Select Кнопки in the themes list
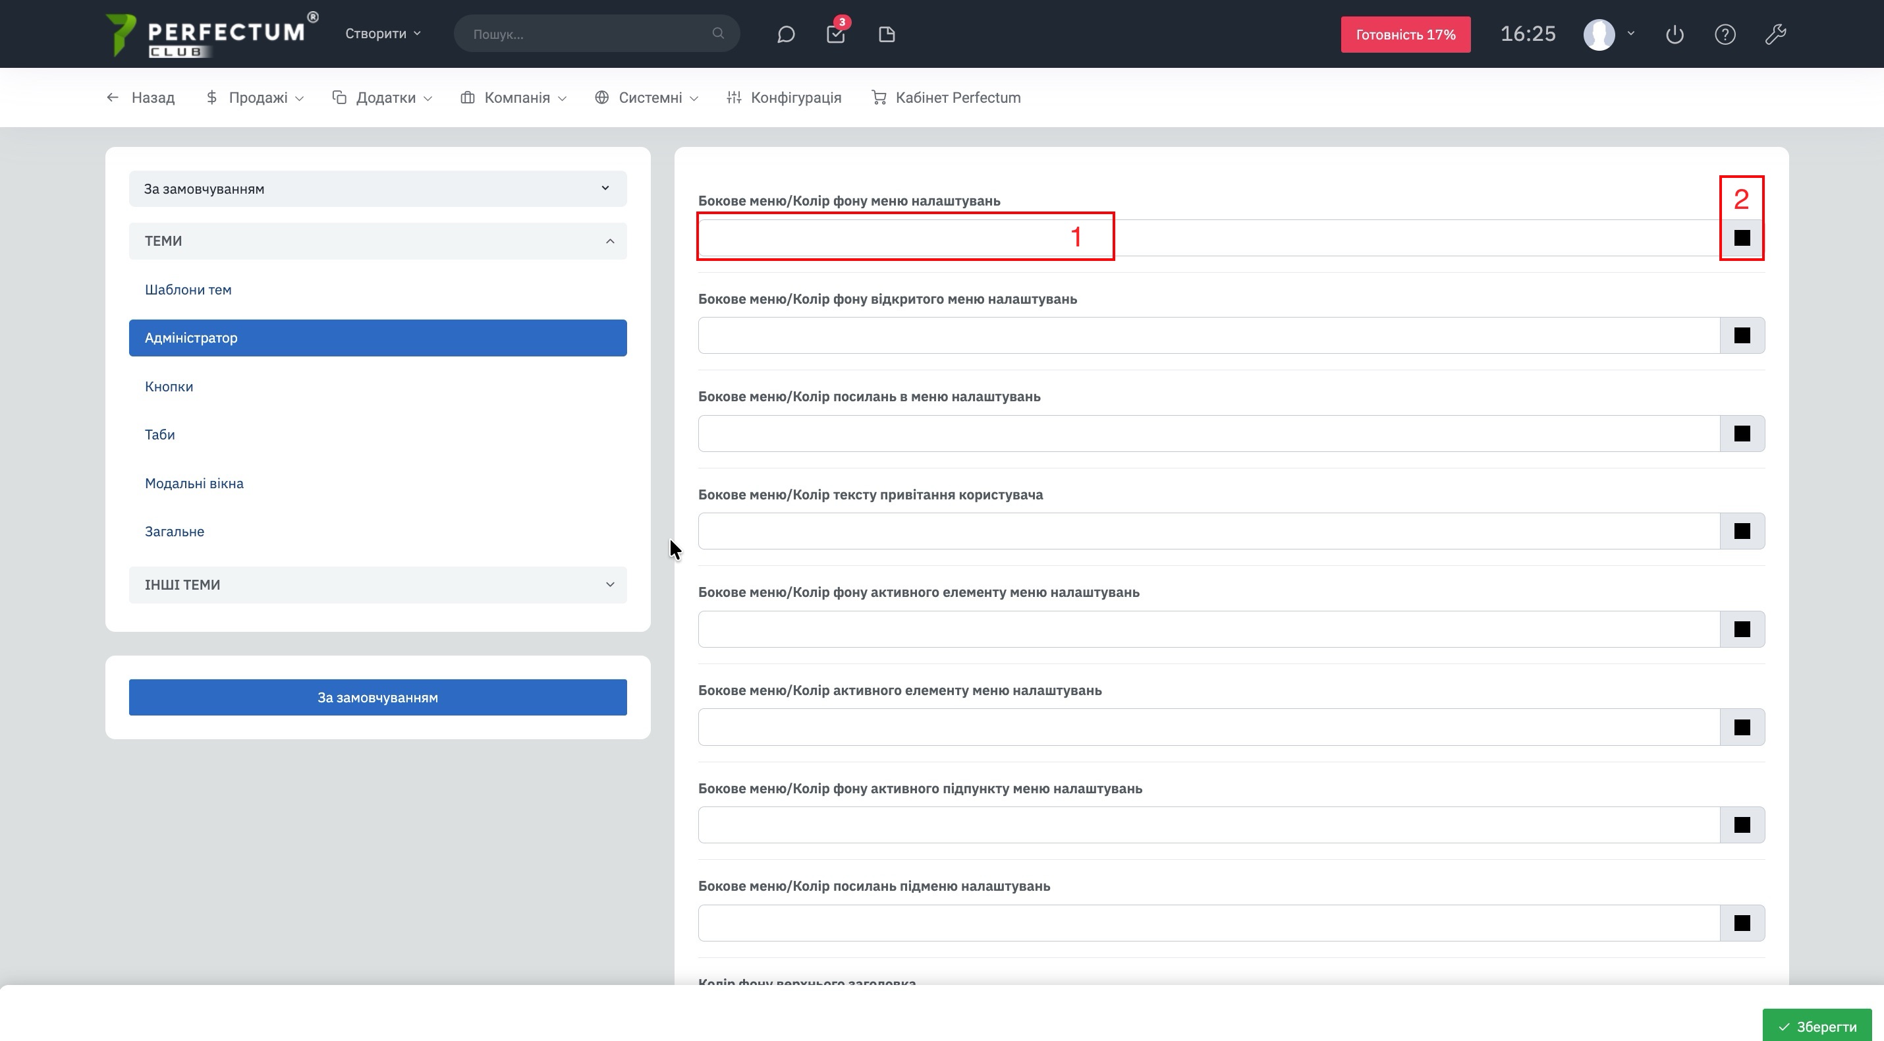Viewport: 1884px width, 1041px height. coord(169,386)
